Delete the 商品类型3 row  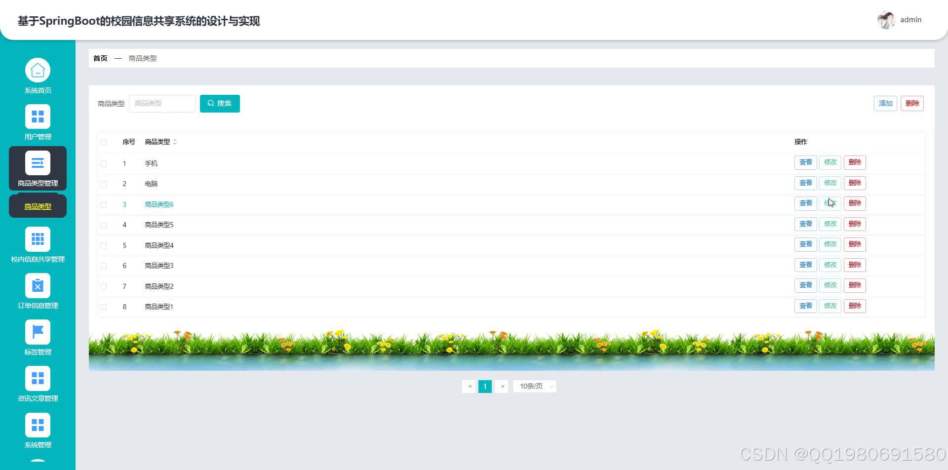855,265
